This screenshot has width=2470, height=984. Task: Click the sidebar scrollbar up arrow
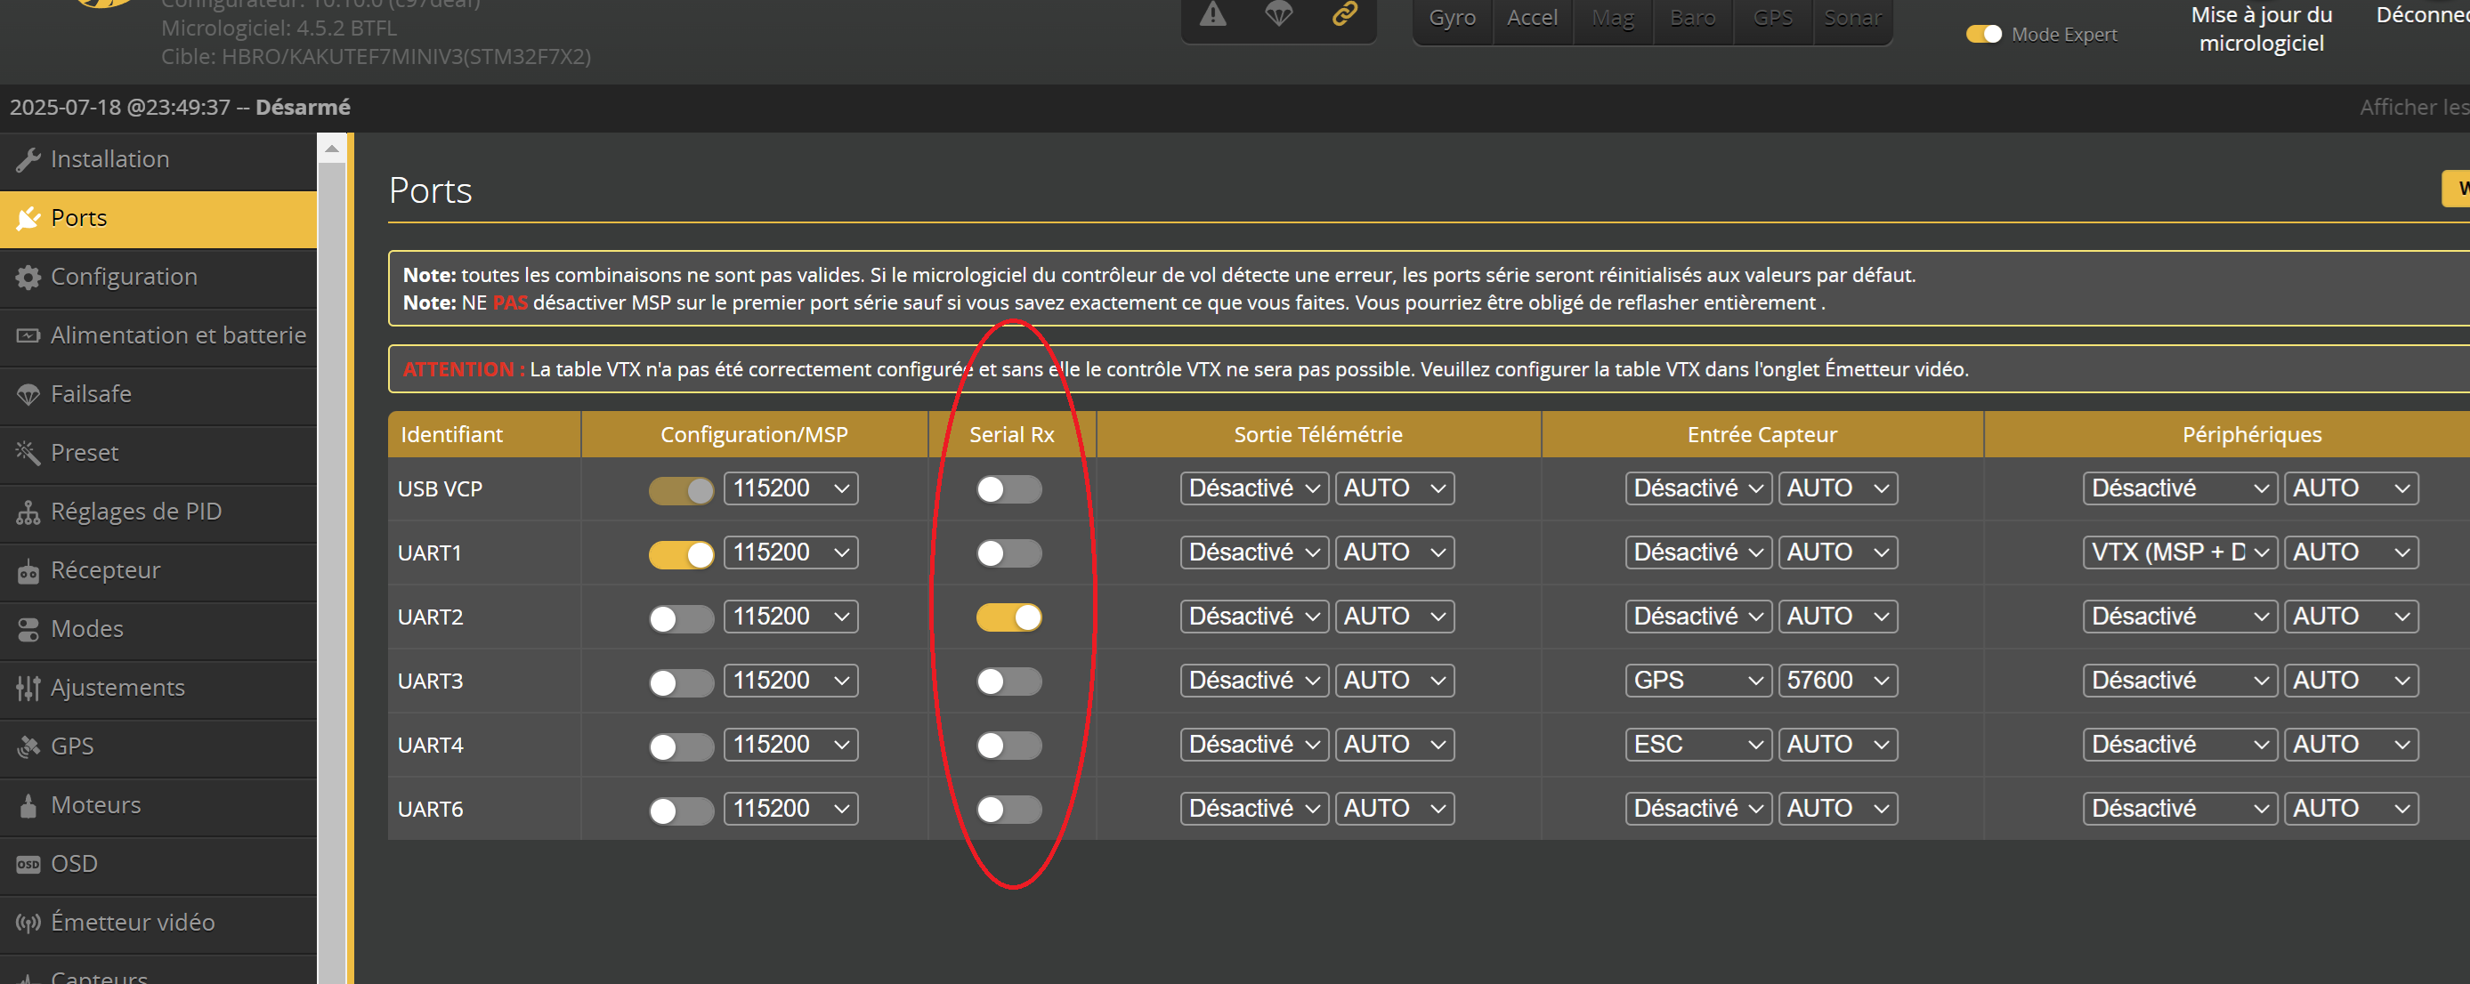(332, 149)
